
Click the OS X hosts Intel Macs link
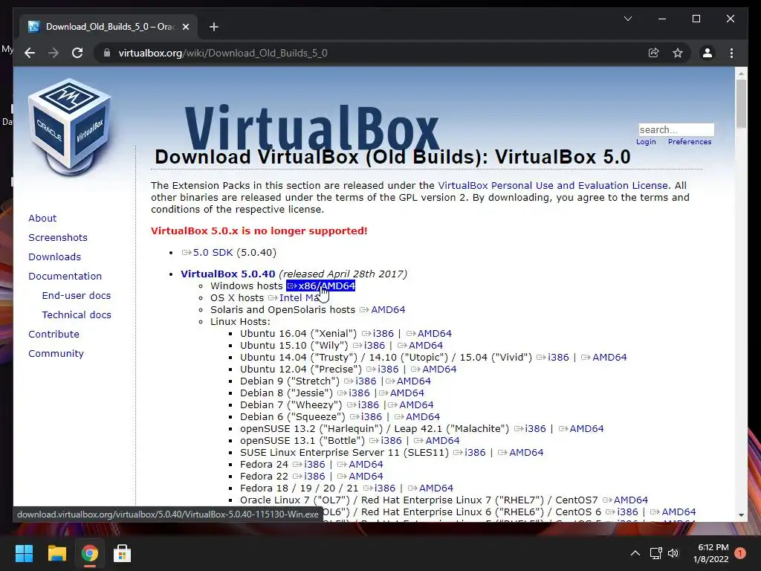click(294, 297)
